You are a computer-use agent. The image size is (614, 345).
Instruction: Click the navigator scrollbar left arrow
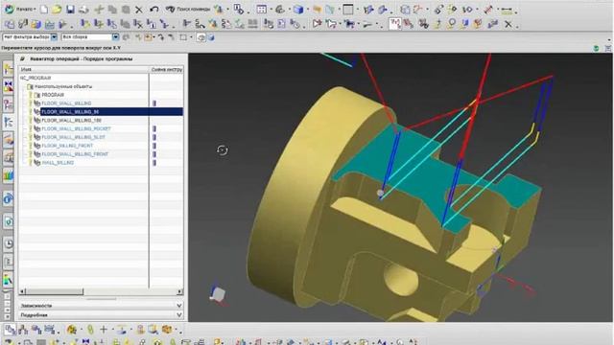[22, 291]
